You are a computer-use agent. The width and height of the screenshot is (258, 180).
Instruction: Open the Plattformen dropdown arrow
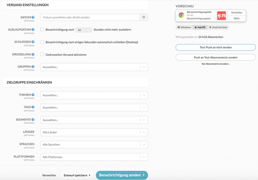click(144, 157)
